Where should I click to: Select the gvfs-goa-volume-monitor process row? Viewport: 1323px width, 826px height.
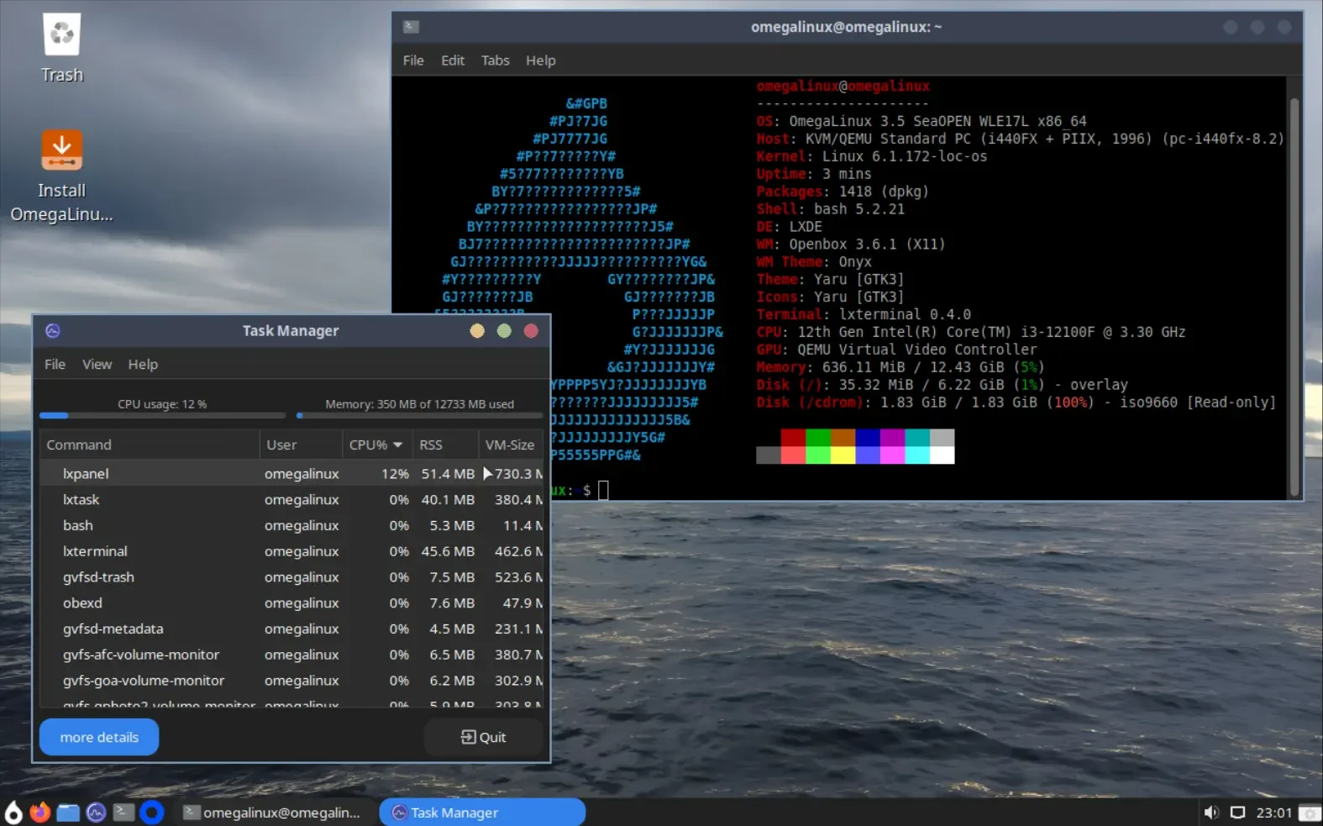(291, 681)
